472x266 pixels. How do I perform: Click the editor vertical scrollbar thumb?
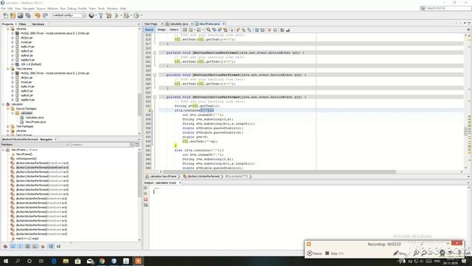click(465, 132)
